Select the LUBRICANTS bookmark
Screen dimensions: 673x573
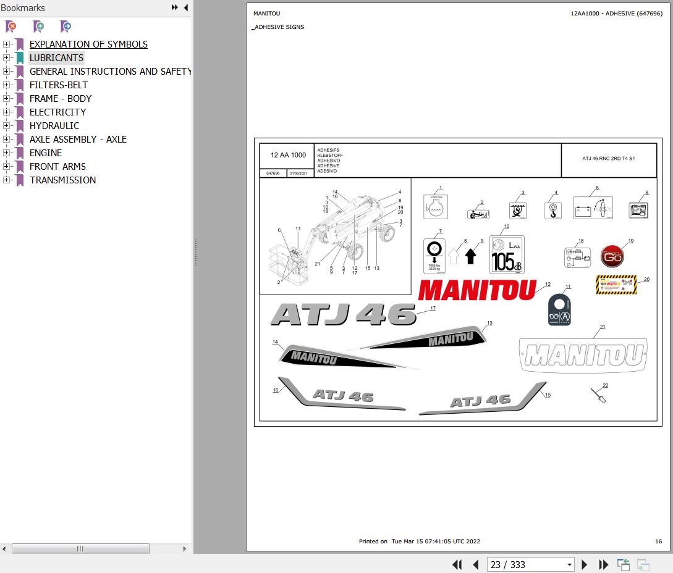[56, 58]
